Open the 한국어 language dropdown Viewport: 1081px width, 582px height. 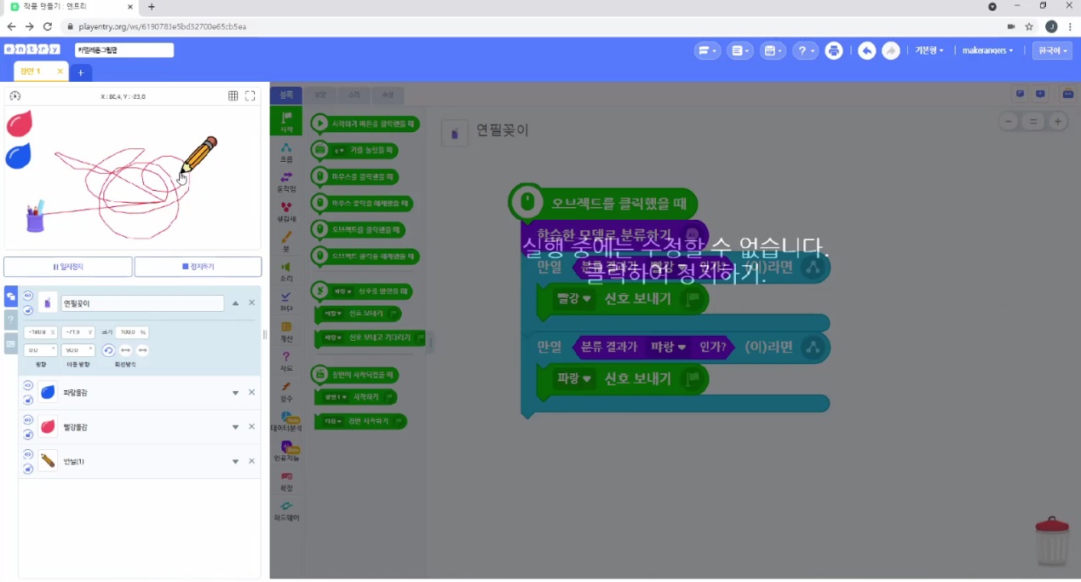pos(1052,51)
